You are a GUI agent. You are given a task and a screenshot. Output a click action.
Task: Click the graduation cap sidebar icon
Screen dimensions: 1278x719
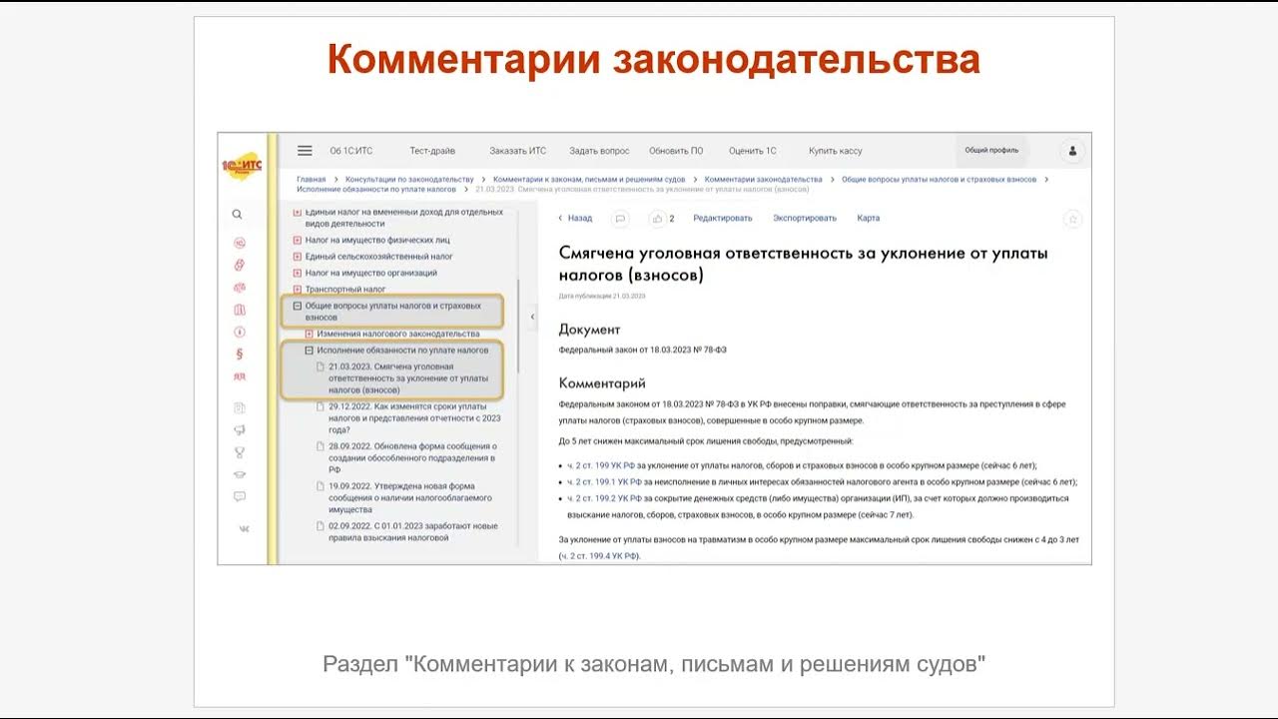[240, 474]
